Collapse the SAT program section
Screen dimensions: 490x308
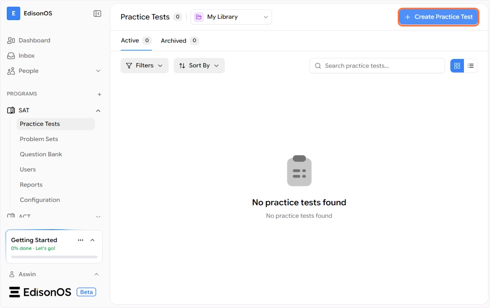[98, 111]
